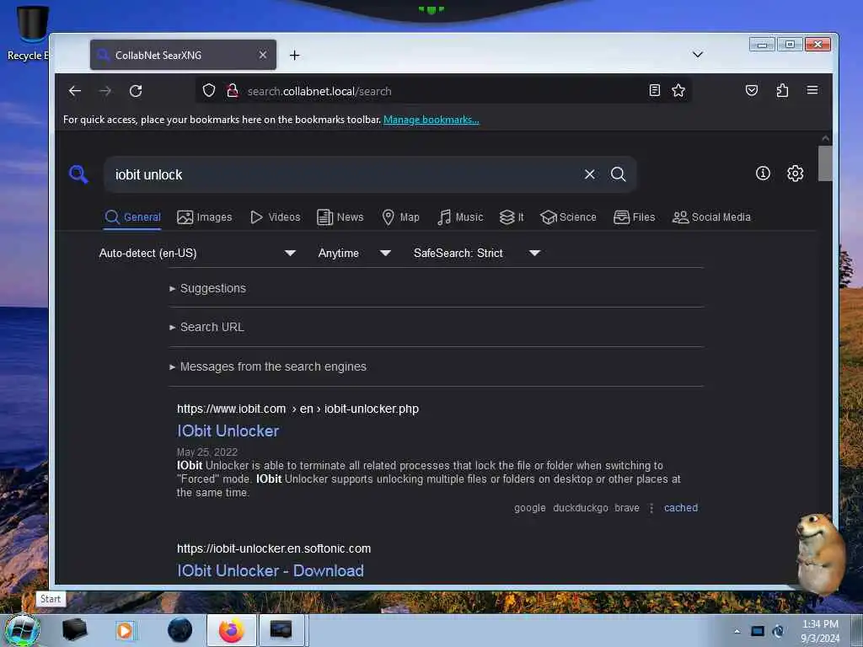The image size is (863, 647).
Task: Click the page vertical scrollbar thumb
Action: click(x=824, y=163)
